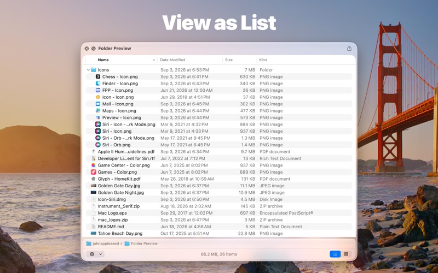This screenshot has height=273, width=438.
Task: Click the '85.2 MB, 26 items' status text
Action: [219, 254]
